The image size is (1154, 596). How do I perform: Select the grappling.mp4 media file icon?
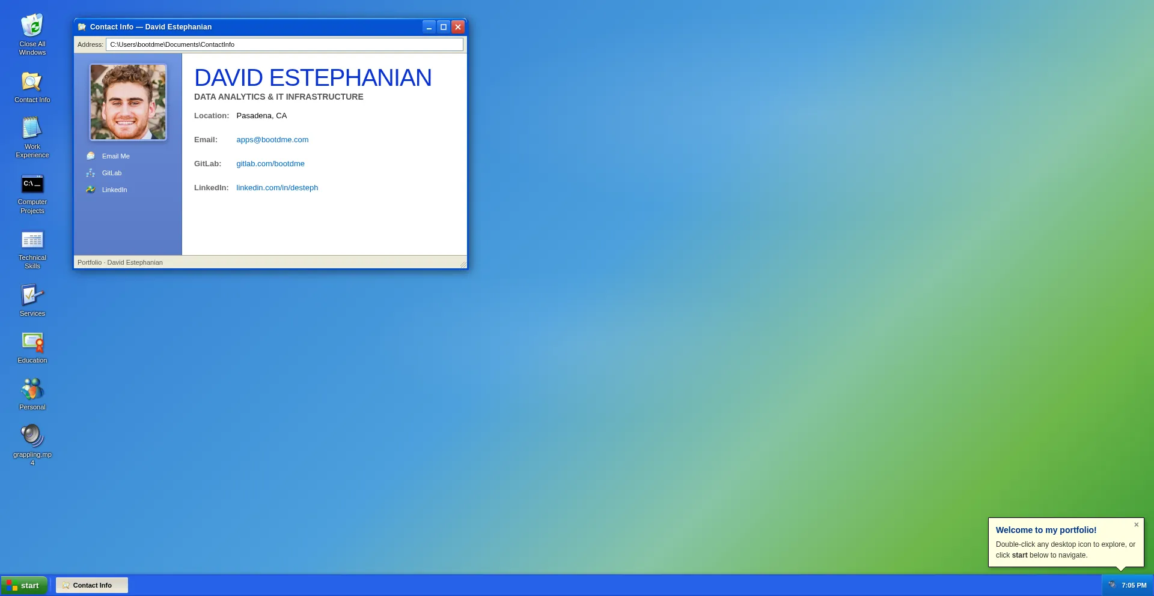pyautogui.click(x=32, y=445)
